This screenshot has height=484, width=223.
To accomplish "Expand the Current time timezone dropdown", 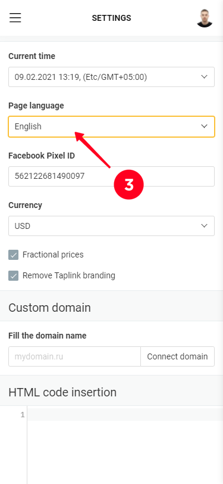I will point(112,77).
